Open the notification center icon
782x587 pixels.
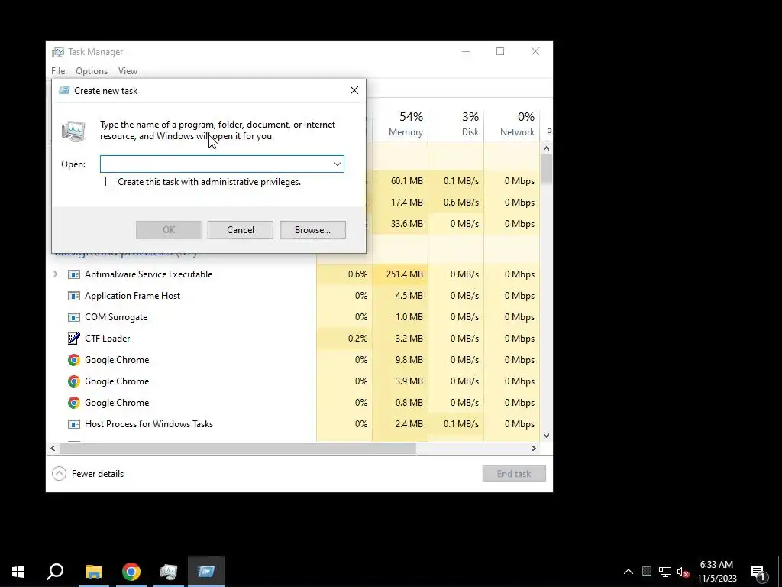point(758,572)
